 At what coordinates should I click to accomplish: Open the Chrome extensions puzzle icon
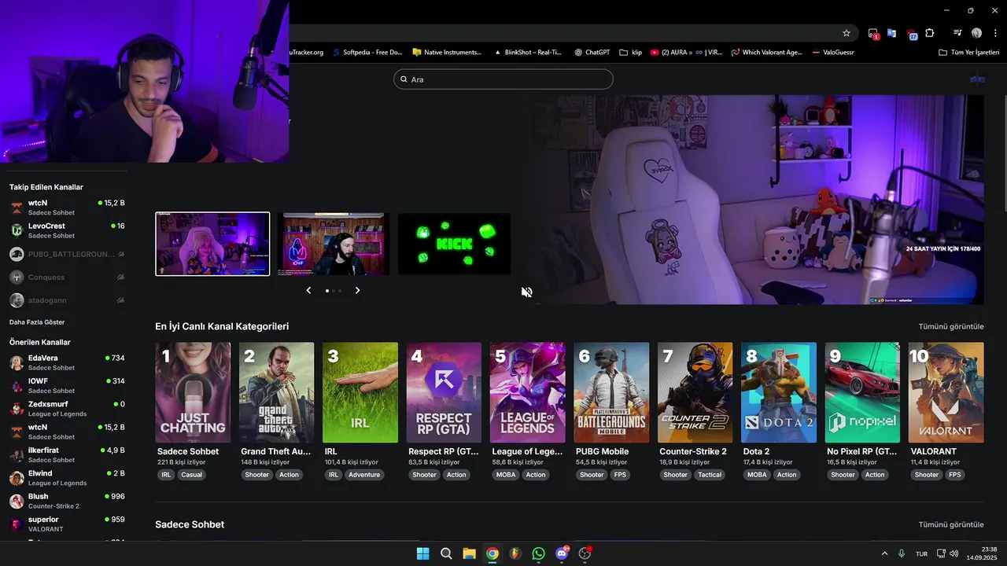click(x=930, y=33)
